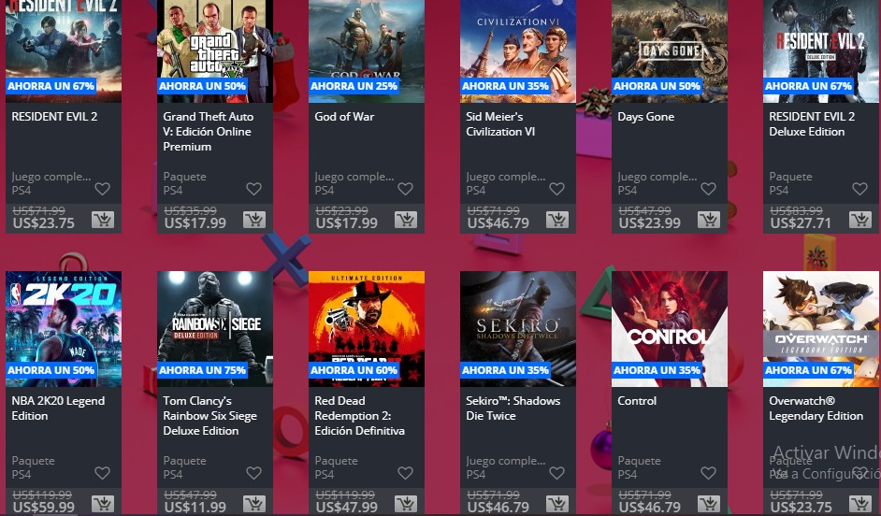Screen dimensions: 881x516
Task: Add Rainbow Six Siege Deluxe Edition to cart
Action: [x=254, y=504]
